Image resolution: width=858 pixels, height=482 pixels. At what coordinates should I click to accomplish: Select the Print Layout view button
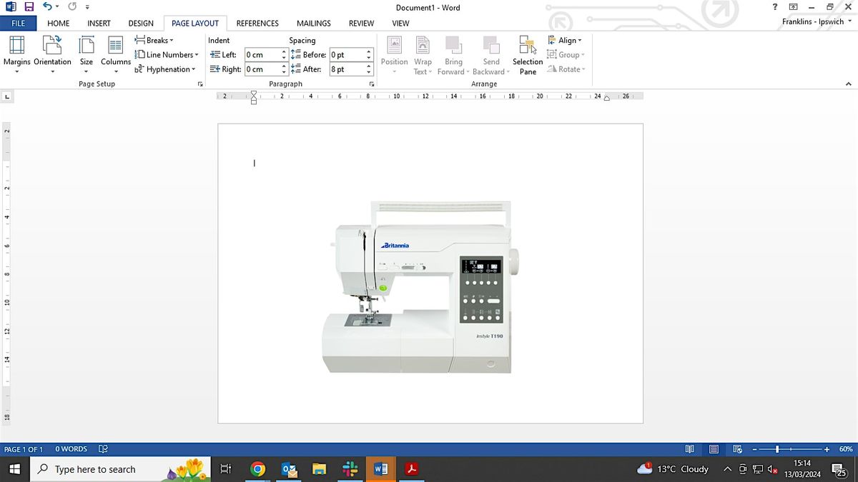click(x=714, y=449)
